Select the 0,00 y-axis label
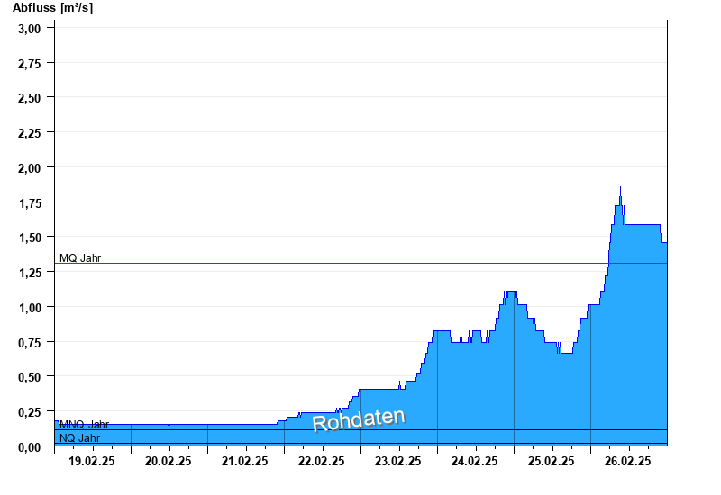The width and height of the screenshot is (721, 495). point(30,446)
